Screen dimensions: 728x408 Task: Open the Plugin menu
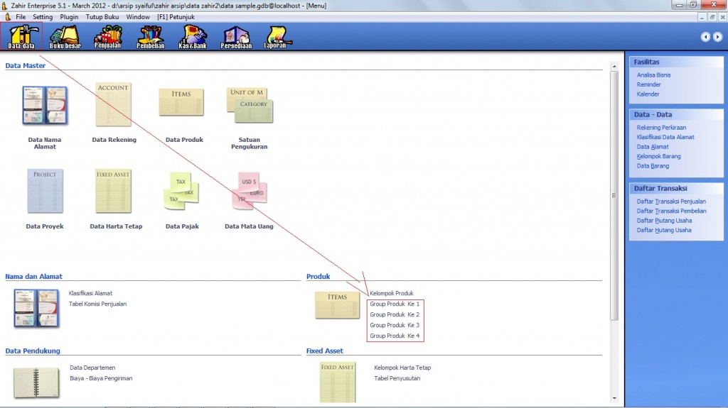tap(70, 16)
